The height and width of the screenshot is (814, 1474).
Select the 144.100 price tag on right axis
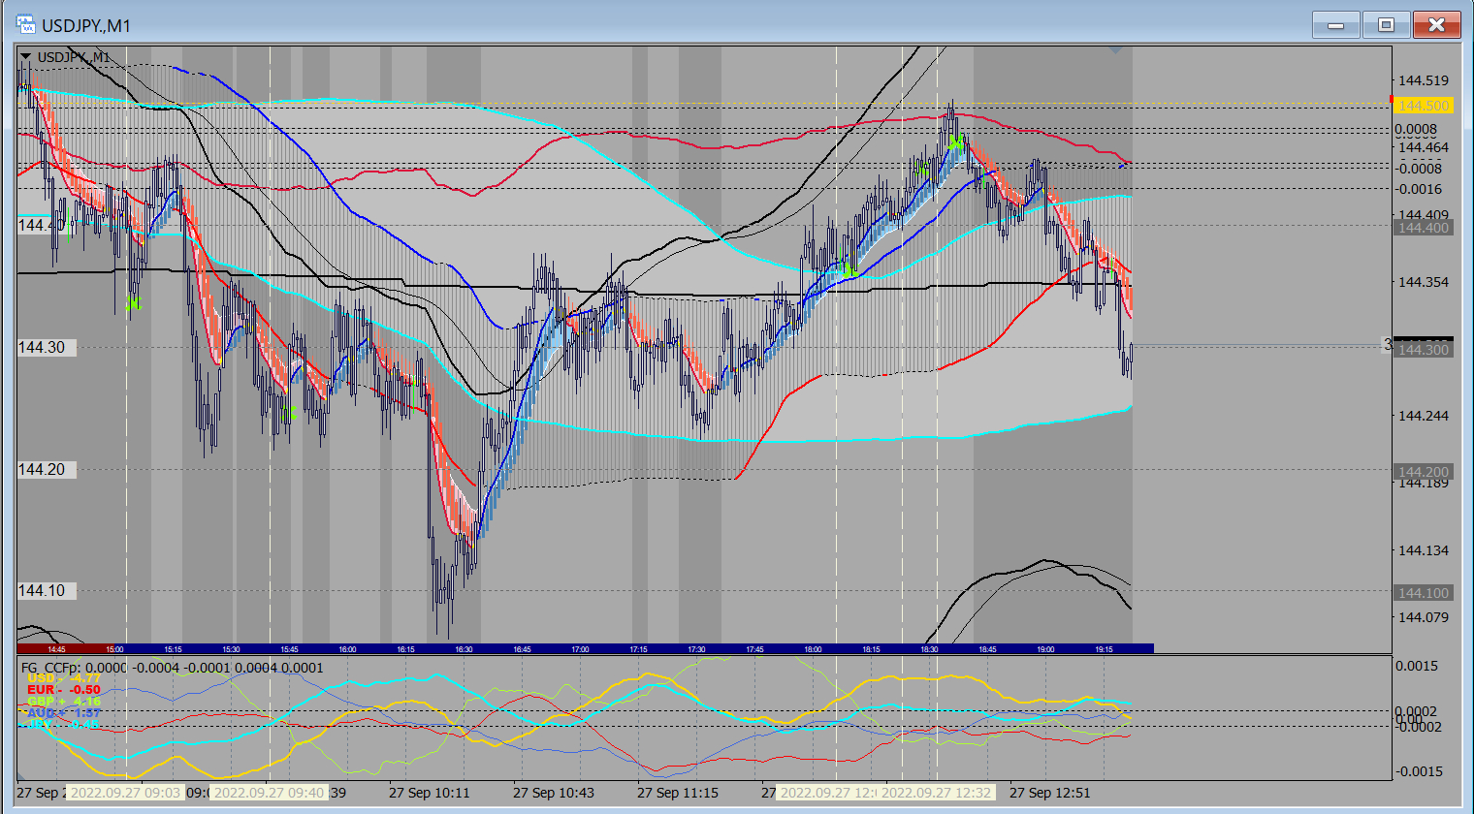tap(1423, 593)
